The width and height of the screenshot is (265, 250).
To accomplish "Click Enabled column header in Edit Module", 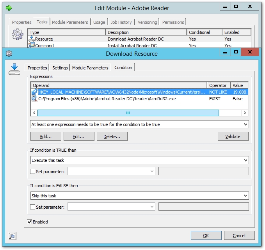I will [x=237, y=32].
